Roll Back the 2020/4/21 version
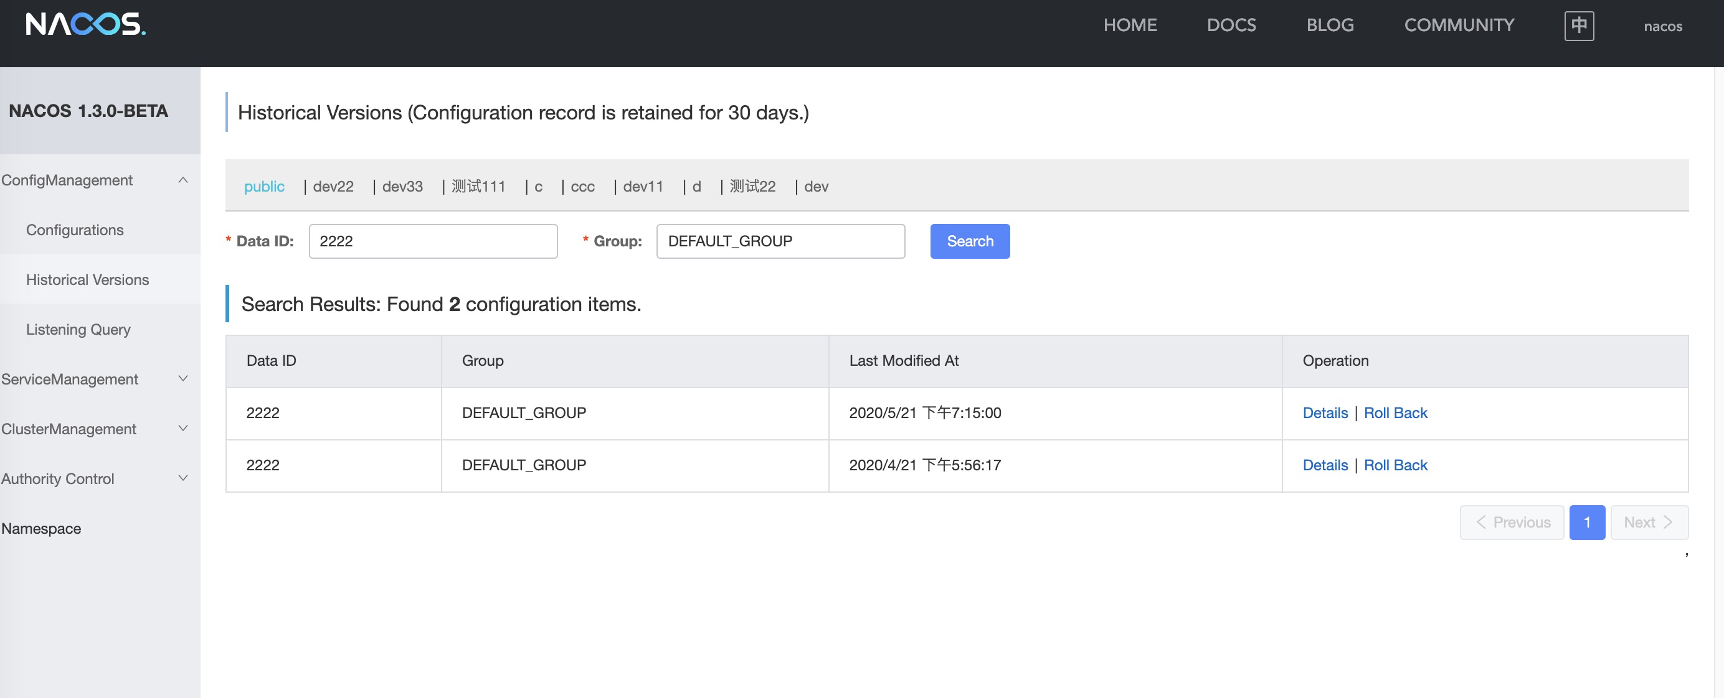Image resolution: width=1724 pixels, height=698 pixels. [x=1395, y=465]
